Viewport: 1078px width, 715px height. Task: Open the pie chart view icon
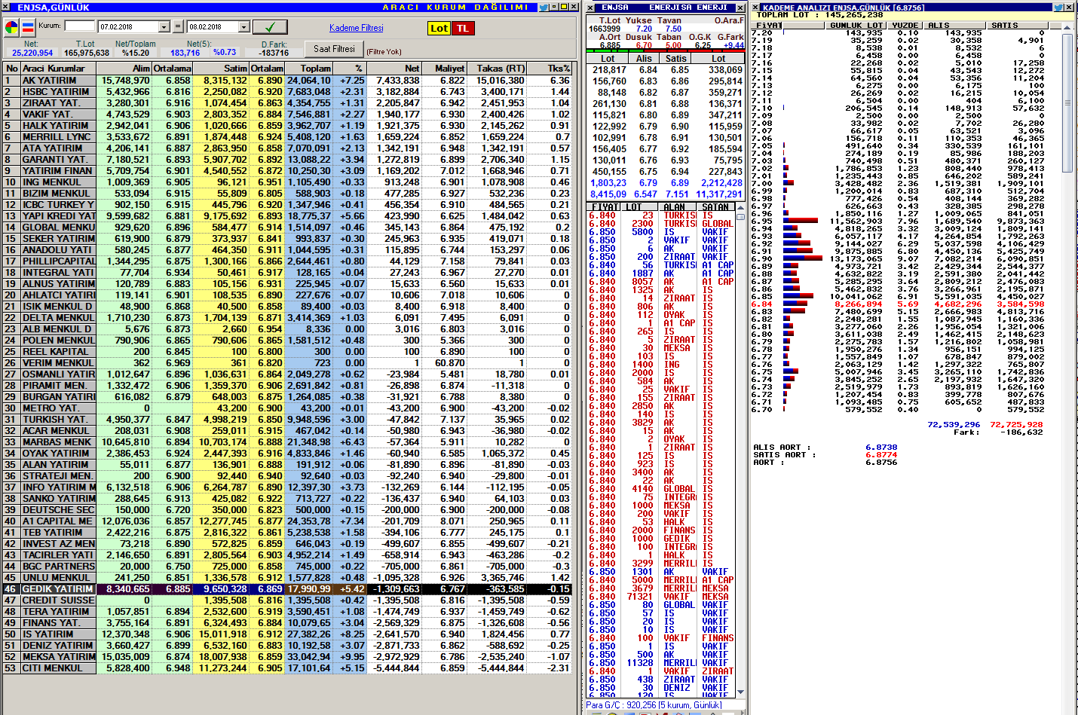pyautogui.click(x=11, y=28)
